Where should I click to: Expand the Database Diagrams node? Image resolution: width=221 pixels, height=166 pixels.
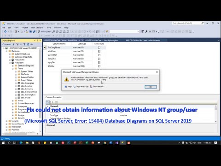(x=13, y=65)
